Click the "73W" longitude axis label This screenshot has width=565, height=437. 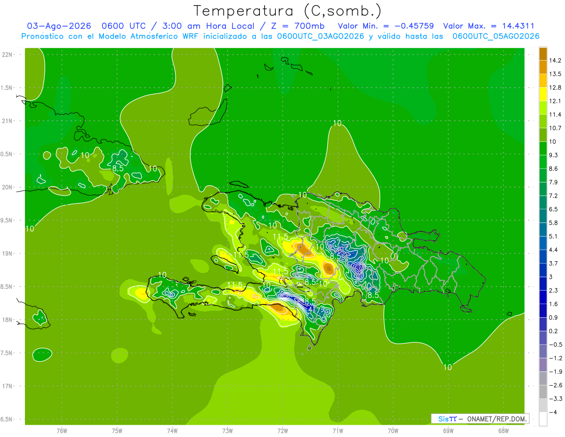(x=227, y=431)
